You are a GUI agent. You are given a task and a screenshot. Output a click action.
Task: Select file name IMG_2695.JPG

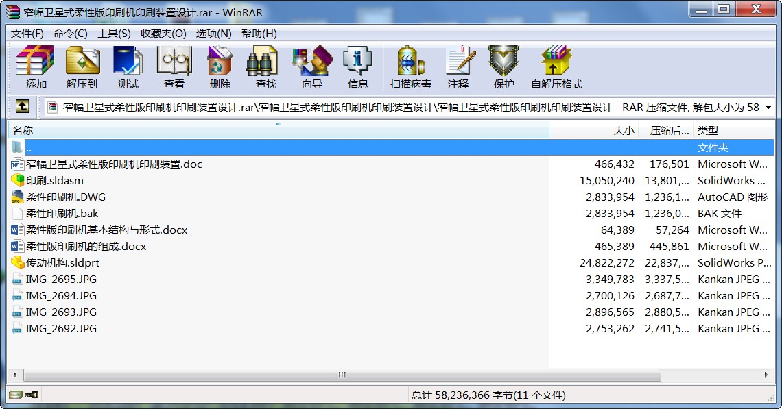coord(61,279)
